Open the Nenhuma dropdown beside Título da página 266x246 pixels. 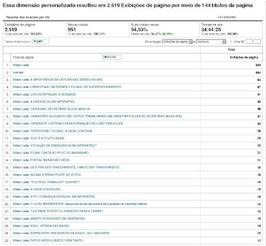pos(112,57)
